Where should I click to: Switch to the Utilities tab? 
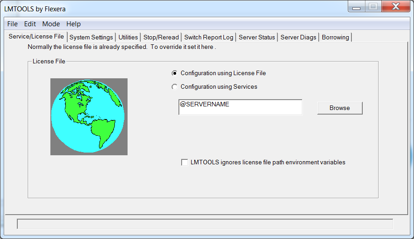click(128, 38)
